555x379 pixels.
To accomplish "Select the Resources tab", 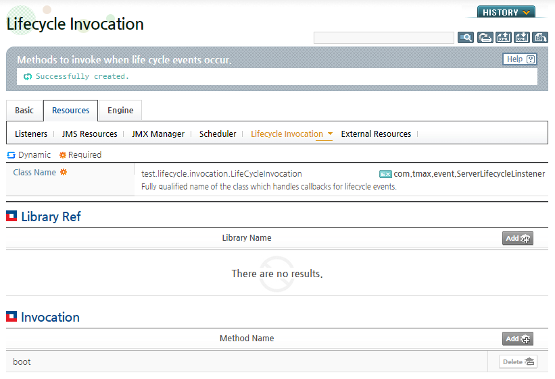I will (x=70, y=110).
